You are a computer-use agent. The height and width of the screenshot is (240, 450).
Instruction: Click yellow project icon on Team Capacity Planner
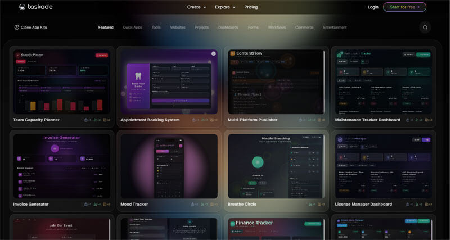(105, 120)
